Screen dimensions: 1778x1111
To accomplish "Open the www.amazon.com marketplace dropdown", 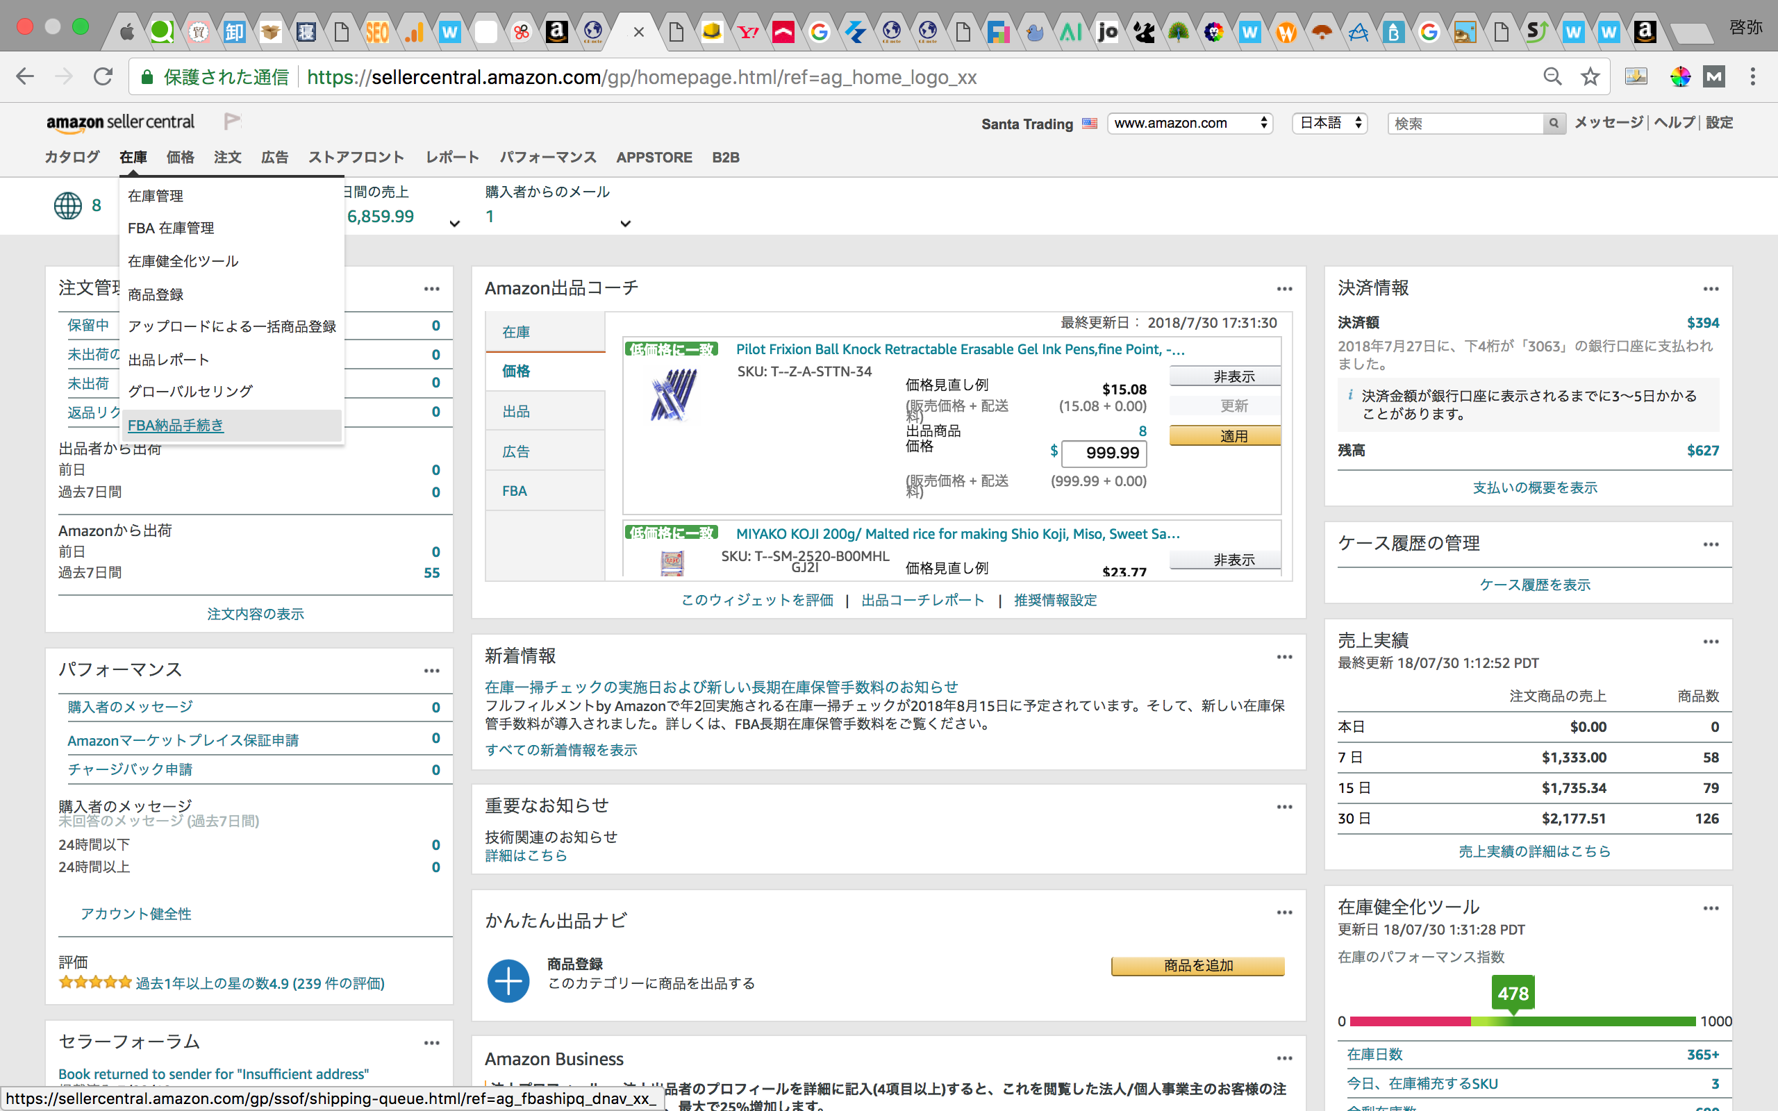I will click(x=1190, y=123).
